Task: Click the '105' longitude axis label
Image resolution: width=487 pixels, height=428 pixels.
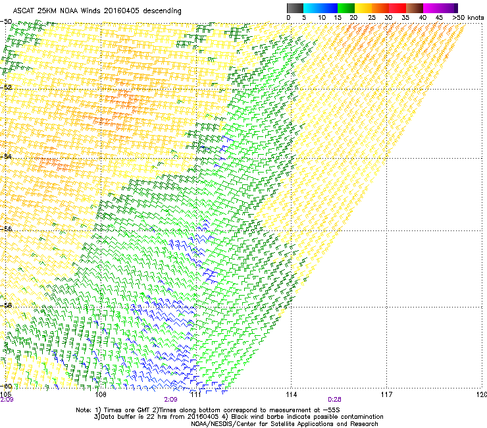Action: pos(5,394)
